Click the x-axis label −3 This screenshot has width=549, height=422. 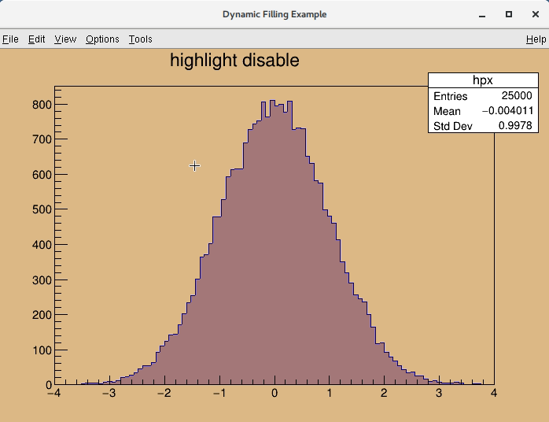(x=109, y=393)
